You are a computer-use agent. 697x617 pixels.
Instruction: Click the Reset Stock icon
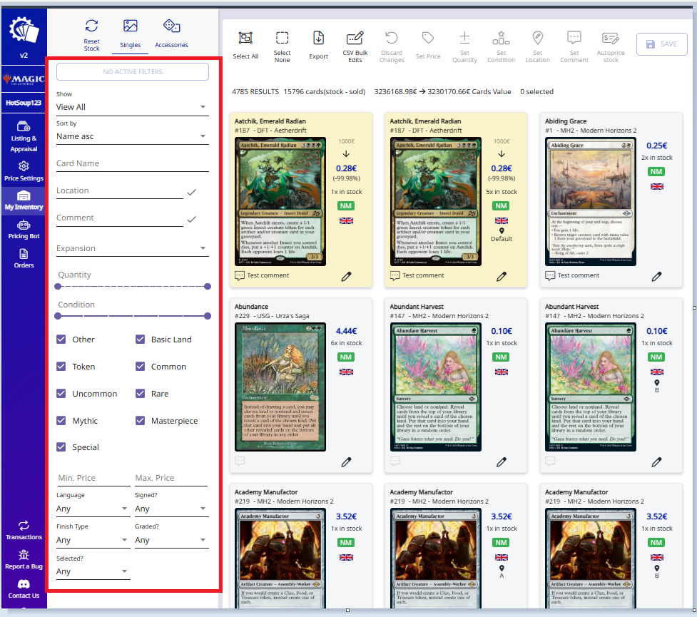(91, 26)
